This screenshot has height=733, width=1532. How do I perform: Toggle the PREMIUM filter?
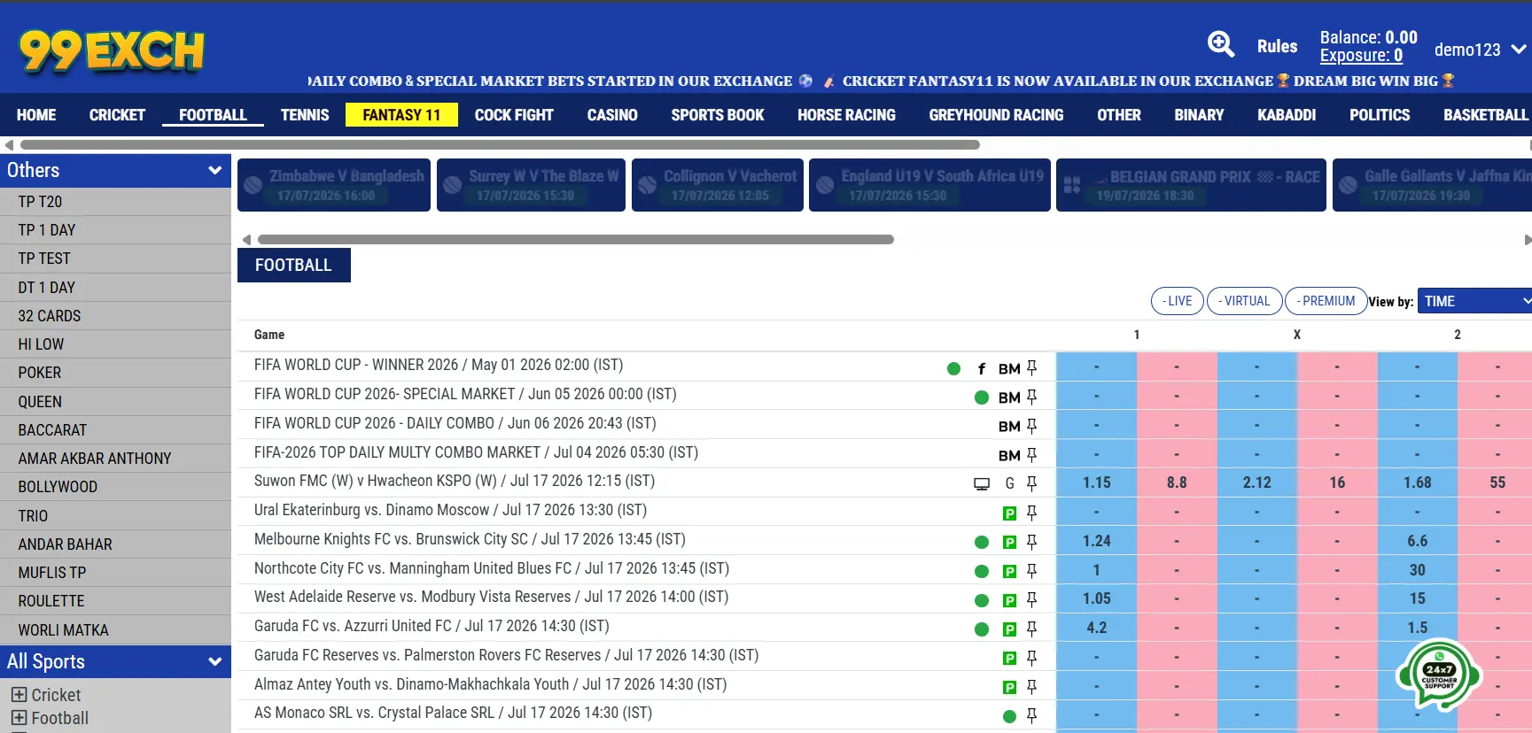tap(1326, 301)
